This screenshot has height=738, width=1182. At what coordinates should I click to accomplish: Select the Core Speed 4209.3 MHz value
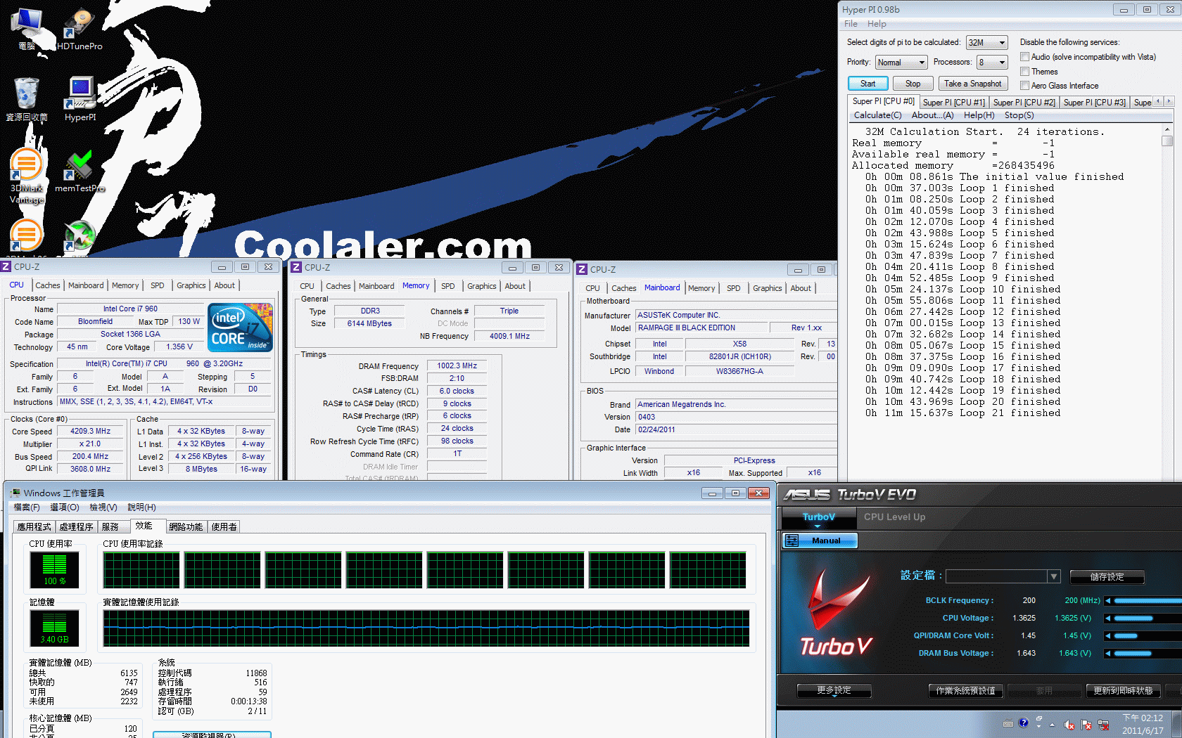[91, 432]
